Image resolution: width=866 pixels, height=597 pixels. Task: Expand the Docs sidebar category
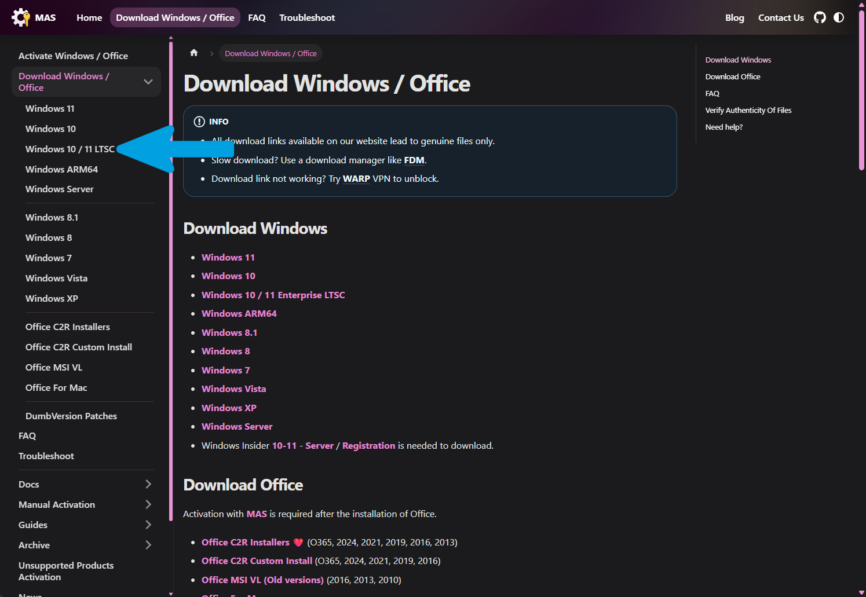tap(148, 484)
